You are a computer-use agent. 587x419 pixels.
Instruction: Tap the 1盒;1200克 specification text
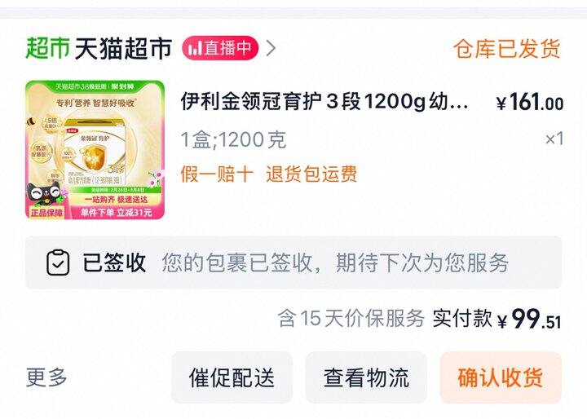click(x=234, y=139)
